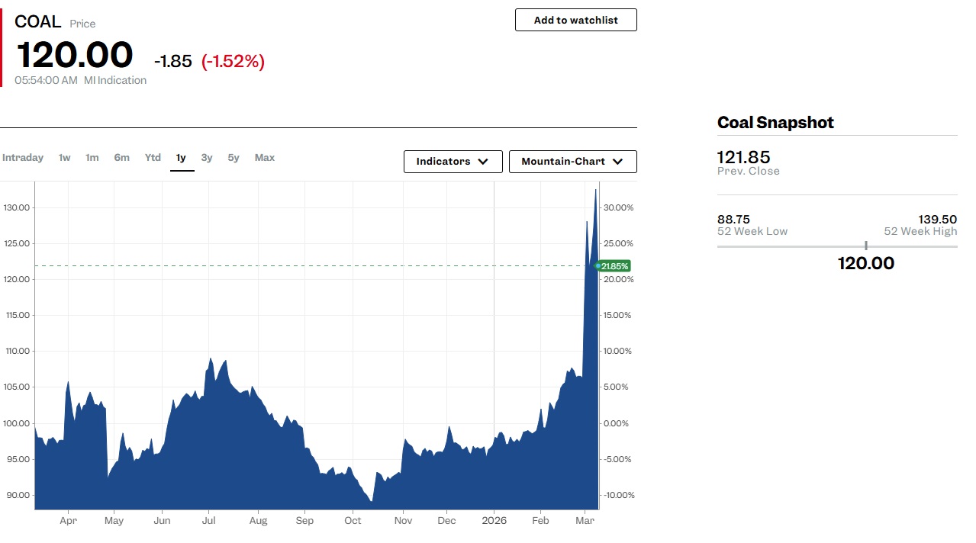Click the Add to watchlist button

click(x=575, y=20)
